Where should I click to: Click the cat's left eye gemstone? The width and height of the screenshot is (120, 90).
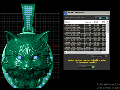[19, 57]
